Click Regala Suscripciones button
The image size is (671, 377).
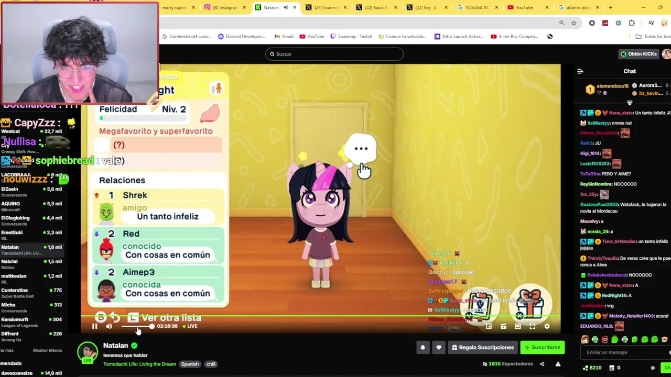click(482, 347)
